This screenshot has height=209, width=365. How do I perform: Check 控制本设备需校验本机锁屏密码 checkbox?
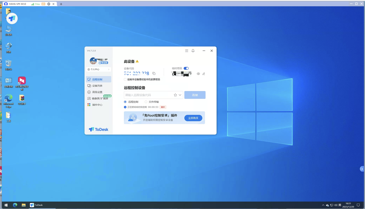point(125,79)
